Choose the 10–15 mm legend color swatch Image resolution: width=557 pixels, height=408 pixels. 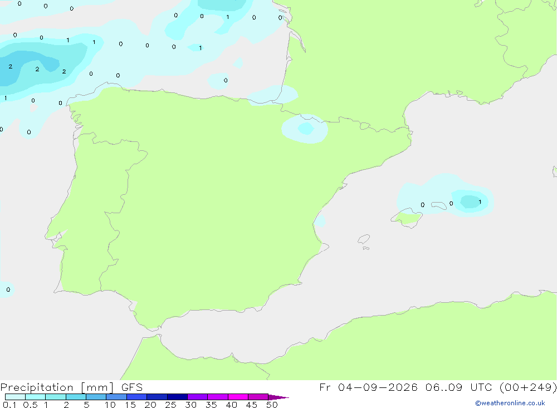click(x=116, y=397)
